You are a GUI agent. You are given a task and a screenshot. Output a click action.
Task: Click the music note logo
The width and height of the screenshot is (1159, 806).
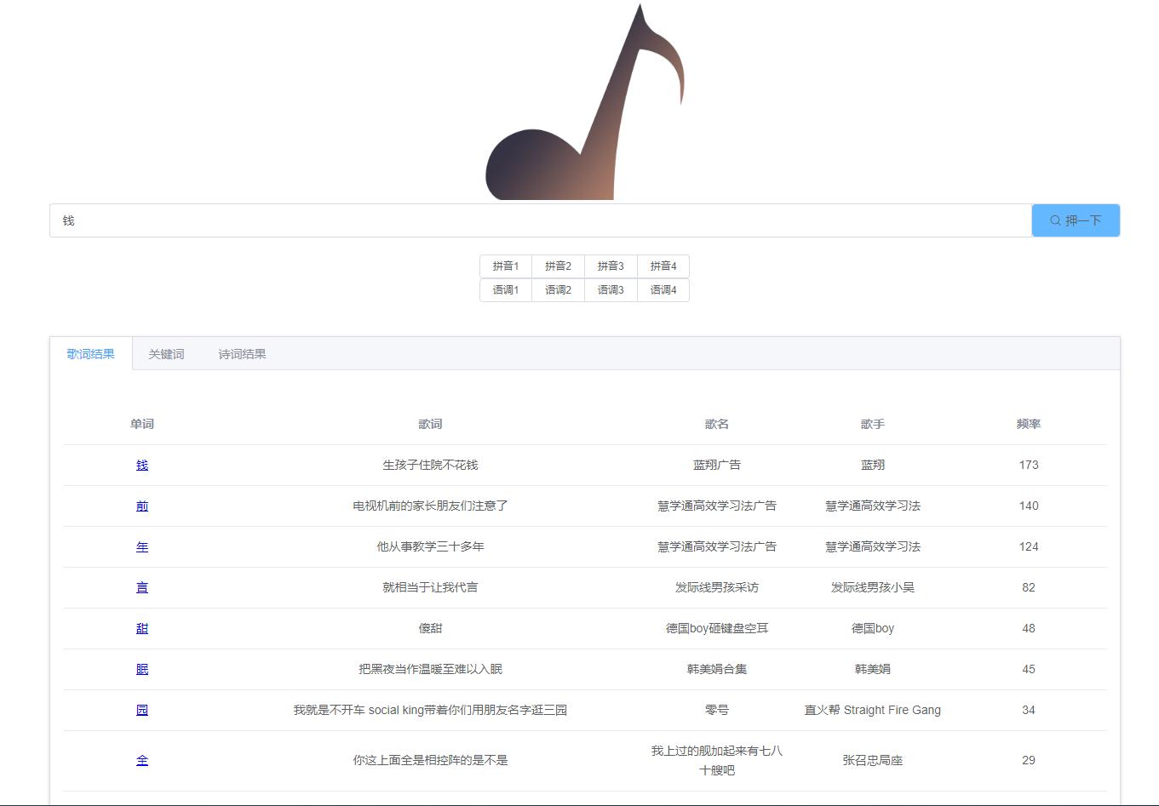tap(584, 102)
